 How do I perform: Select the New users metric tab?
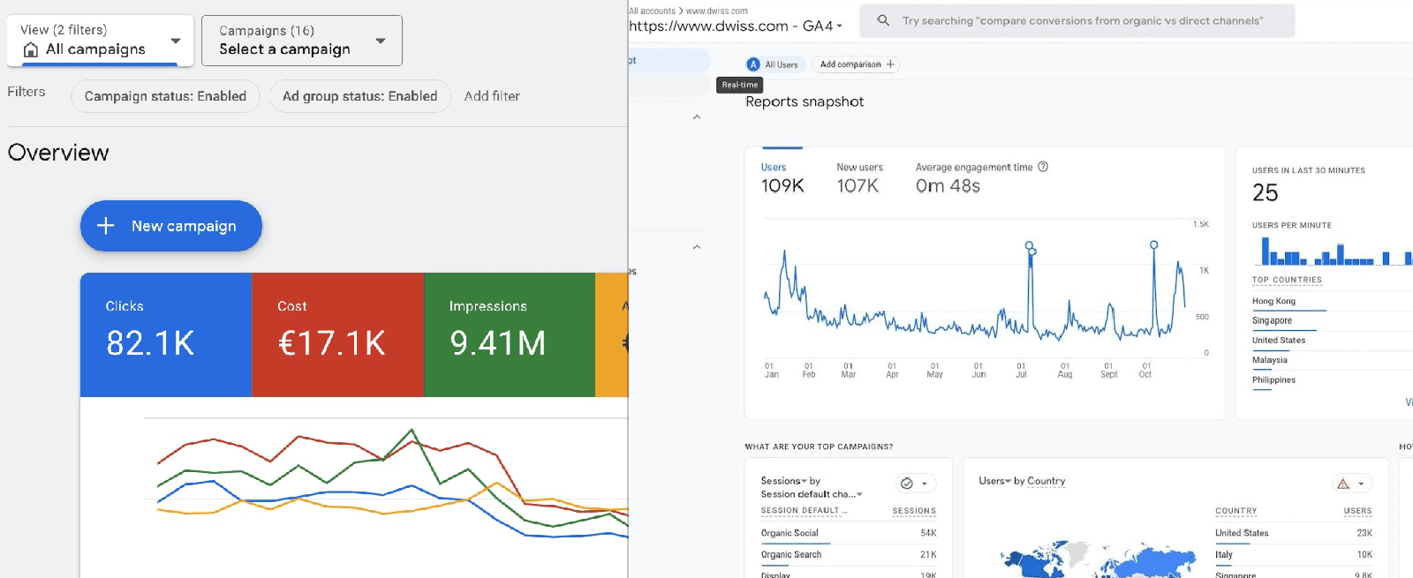858,177
